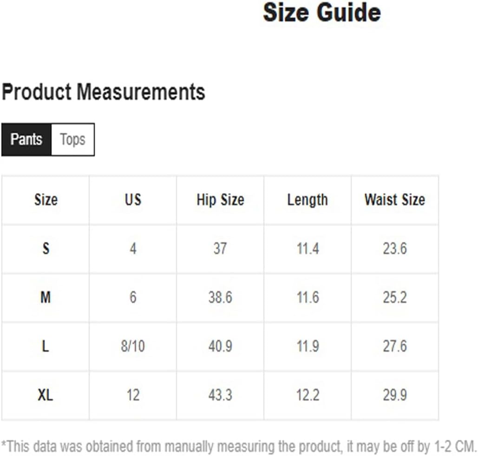Click the Size column header

[x=46, y=200]
